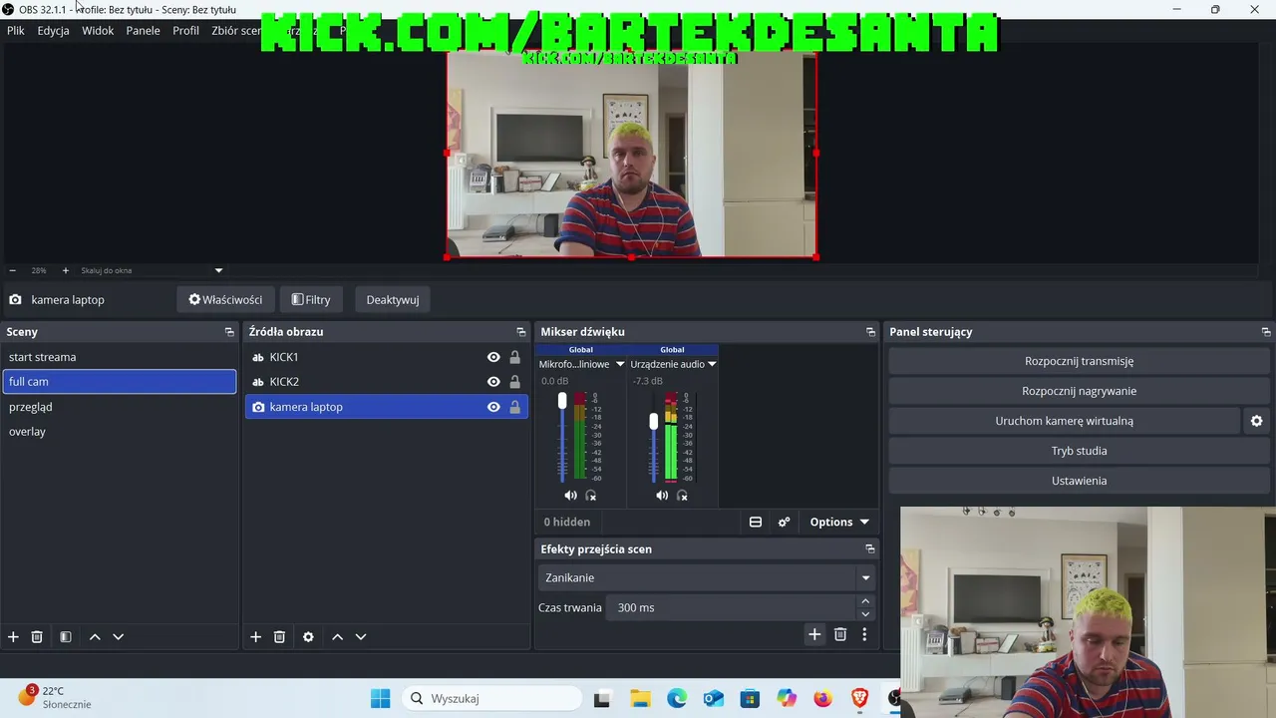This screenshot has height=718, width=1276.
Task: Float the Sceny dock panel
Action: (x=229, y=332)
